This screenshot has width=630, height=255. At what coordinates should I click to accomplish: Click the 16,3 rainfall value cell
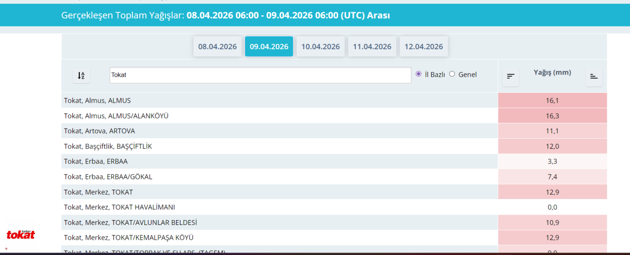pos(552,116)
